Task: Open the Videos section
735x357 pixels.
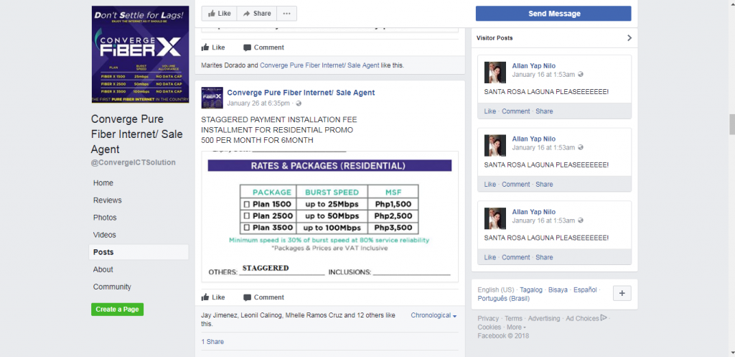Action: tap(104, 235)
